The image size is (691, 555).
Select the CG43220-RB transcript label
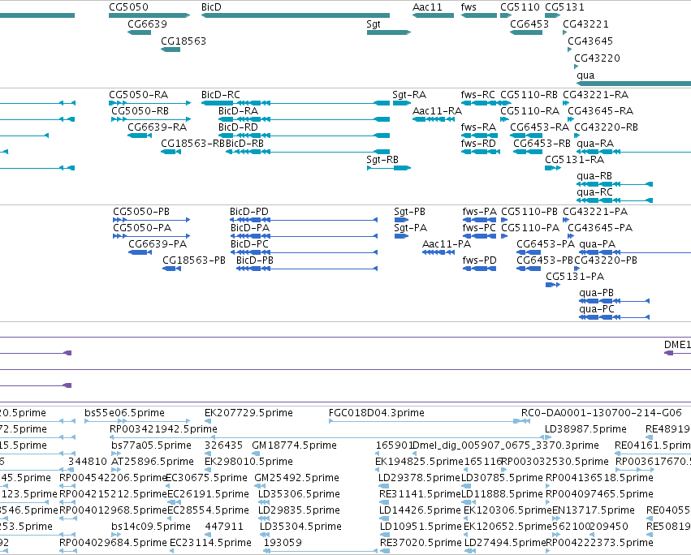coord(606,127)
